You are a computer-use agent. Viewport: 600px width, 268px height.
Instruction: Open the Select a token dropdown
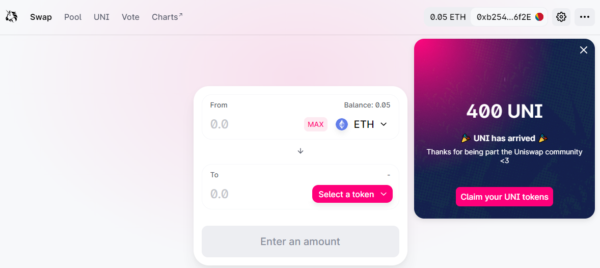click(x=352, y=194)
